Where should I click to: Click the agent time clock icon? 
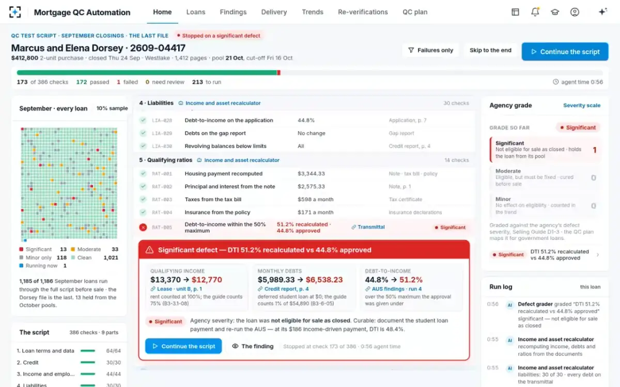coord(556,82)
